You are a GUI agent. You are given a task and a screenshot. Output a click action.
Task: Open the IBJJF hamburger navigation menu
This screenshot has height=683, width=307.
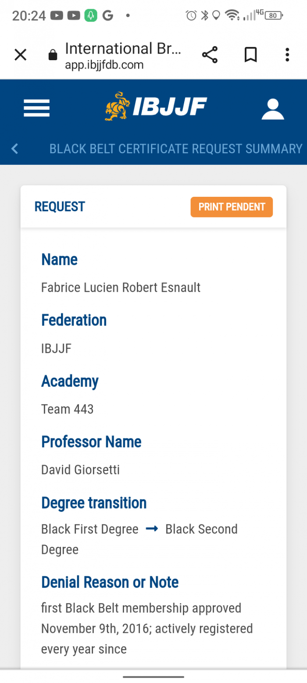point(36,108)
